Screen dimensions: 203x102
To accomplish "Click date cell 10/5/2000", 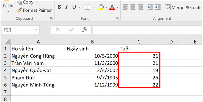I will (x=92, y=56).
